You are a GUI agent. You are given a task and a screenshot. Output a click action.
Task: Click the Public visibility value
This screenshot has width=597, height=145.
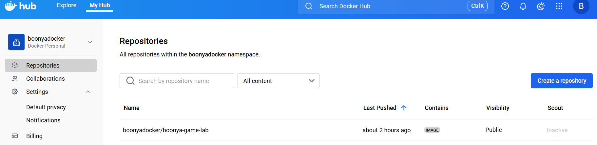[493, 130]
